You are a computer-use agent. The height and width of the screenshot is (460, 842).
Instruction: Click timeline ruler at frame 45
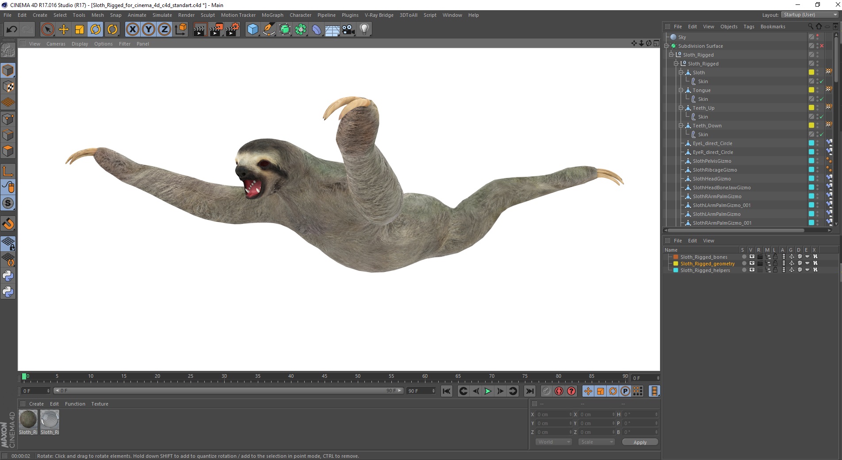325,376
